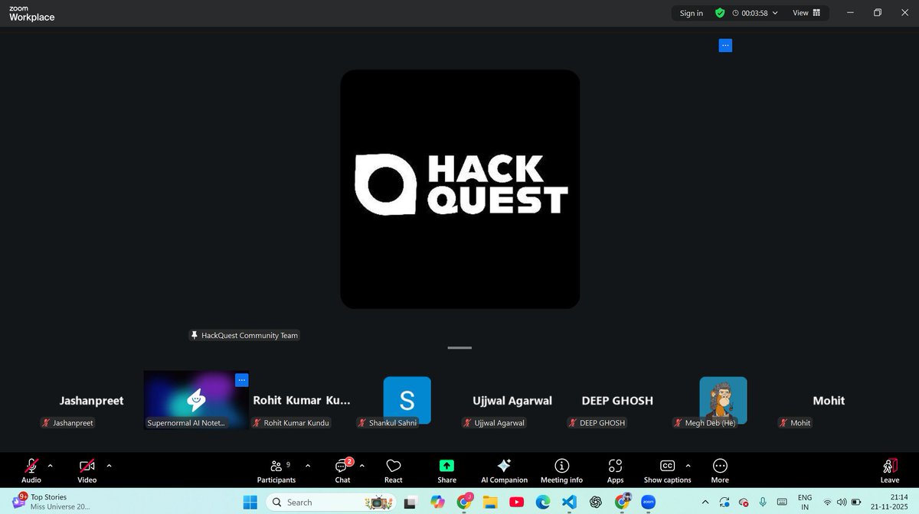Open the volume tray icon
This screenshot has width=919, height=514.
point(842,503)
